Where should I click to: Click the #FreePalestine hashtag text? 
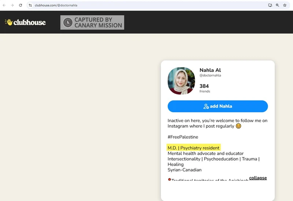click(x=183, y=137)
